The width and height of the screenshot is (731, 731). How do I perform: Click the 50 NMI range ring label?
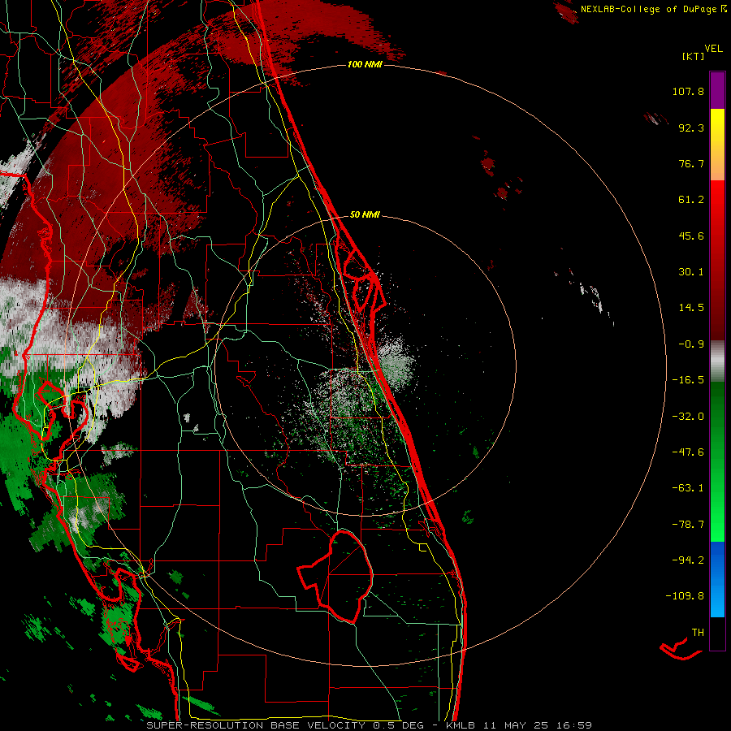click(365, 215)
